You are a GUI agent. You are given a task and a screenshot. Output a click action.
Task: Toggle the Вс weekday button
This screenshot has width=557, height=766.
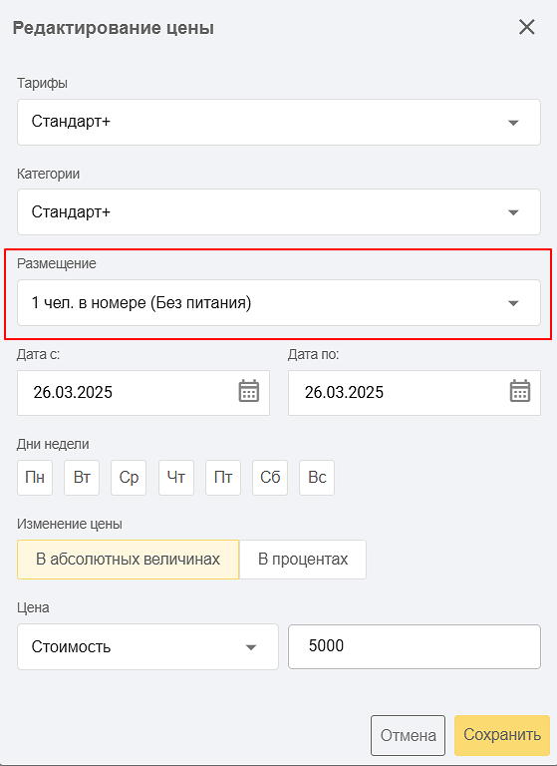click(x=317, y=478)
